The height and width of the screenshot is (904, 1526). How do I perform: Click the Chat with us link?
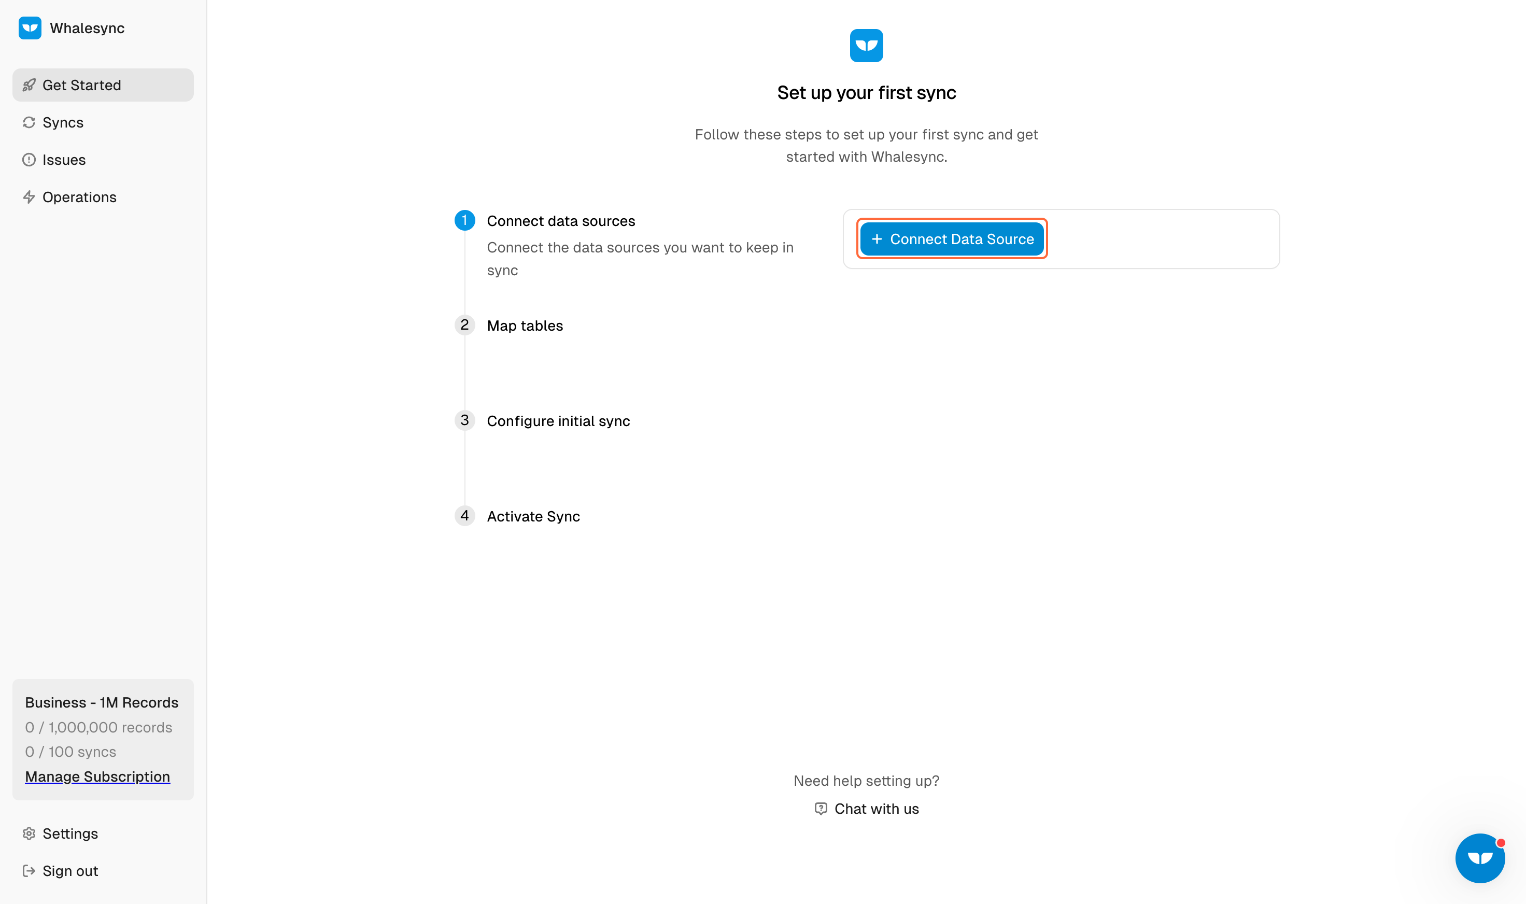point(866,808)
